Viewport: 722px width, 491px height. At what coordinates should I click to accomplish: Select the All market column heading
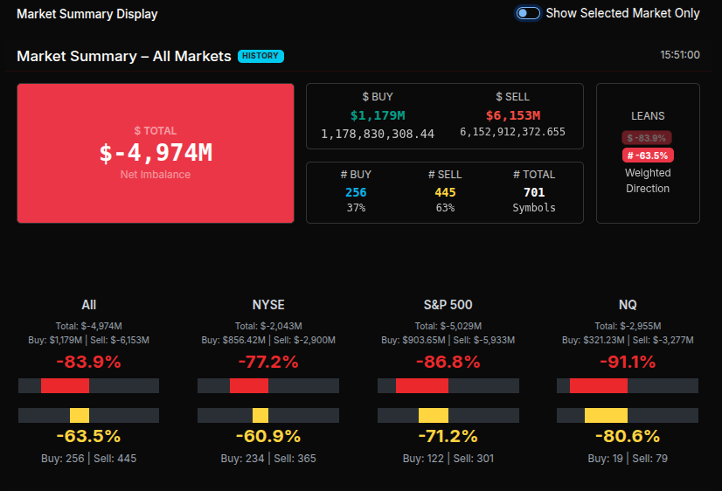click(88, 305)
